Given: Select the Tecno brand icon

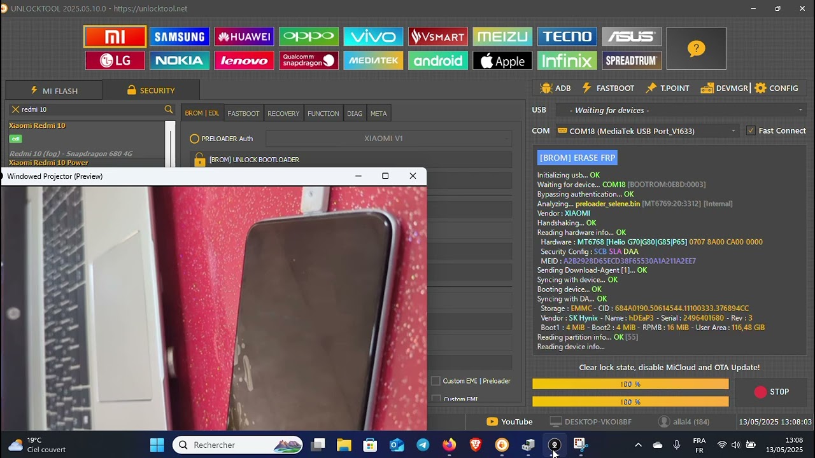Looking at the screenshot, I should click(567, 37).
